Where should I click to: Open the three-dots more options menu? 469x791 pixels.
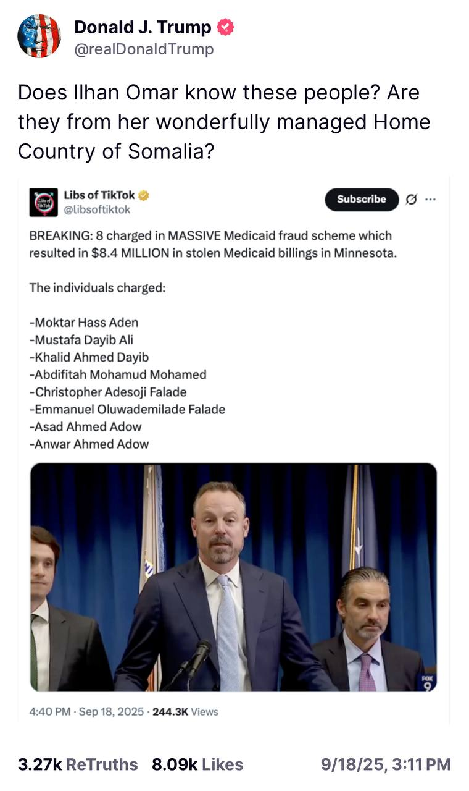(430, 199)
